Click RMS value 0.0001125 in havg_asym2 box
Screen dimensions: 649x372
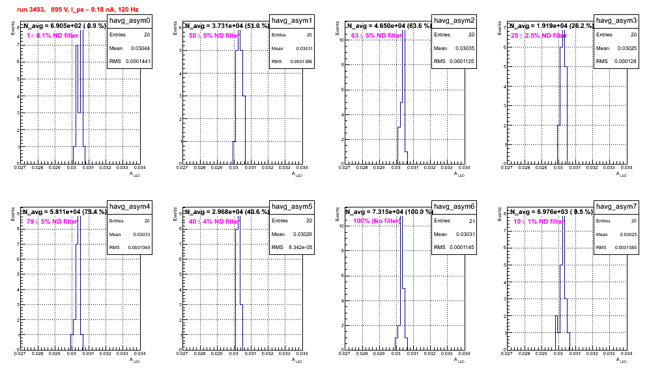(x=462, y=62)
